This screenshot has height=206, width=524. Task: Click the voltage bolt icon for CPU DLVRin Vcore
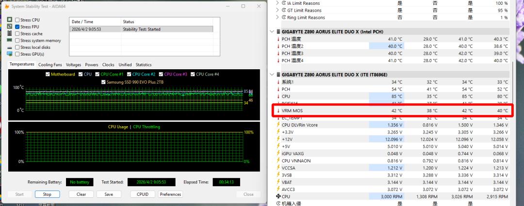278,125
